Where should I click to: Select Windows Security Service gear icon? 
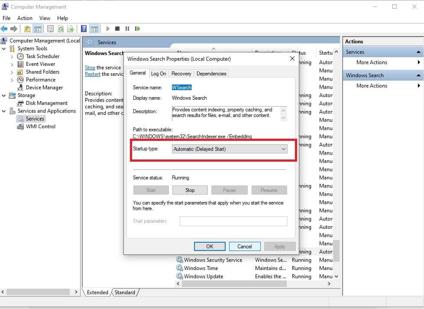(x=179, y=260)
